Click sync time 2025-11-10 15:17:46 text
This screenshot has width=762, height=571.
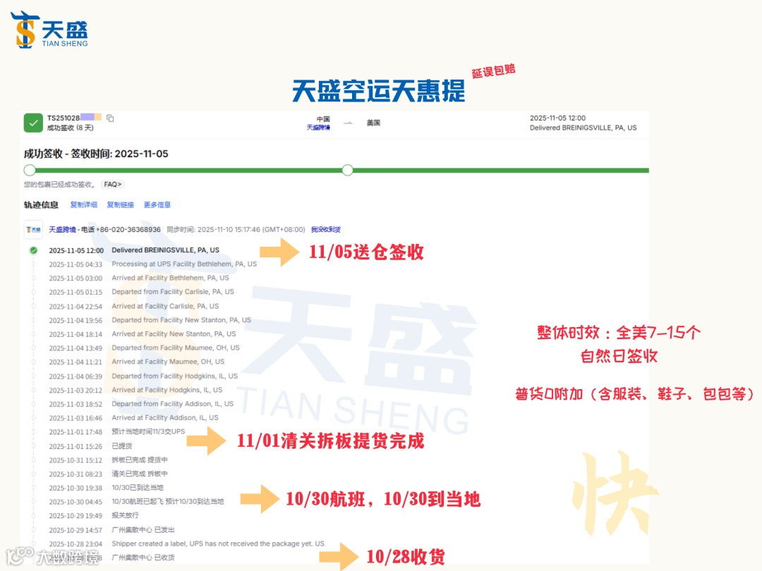(236, 230)
